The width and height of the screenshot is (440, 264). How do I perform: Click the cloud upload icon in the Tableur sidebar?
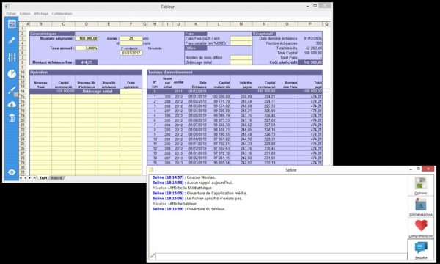pyautogui.click(x=12, y=105)
